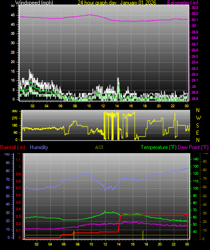Click the AQI legend label
210x250 pixels.
tap(99, 147)
